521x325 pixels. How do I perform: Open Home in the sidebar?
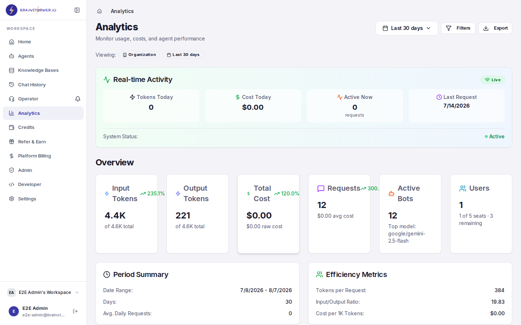tap(43, 42)
